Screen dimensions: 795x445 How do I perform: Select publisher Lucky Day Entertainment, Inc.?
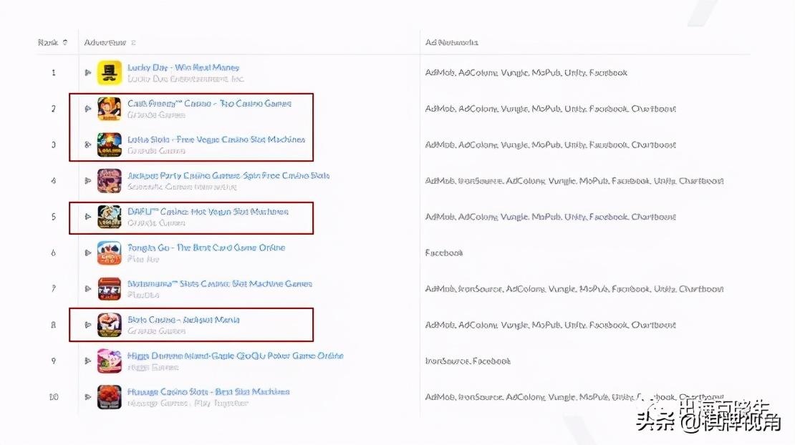coord(185,79)
